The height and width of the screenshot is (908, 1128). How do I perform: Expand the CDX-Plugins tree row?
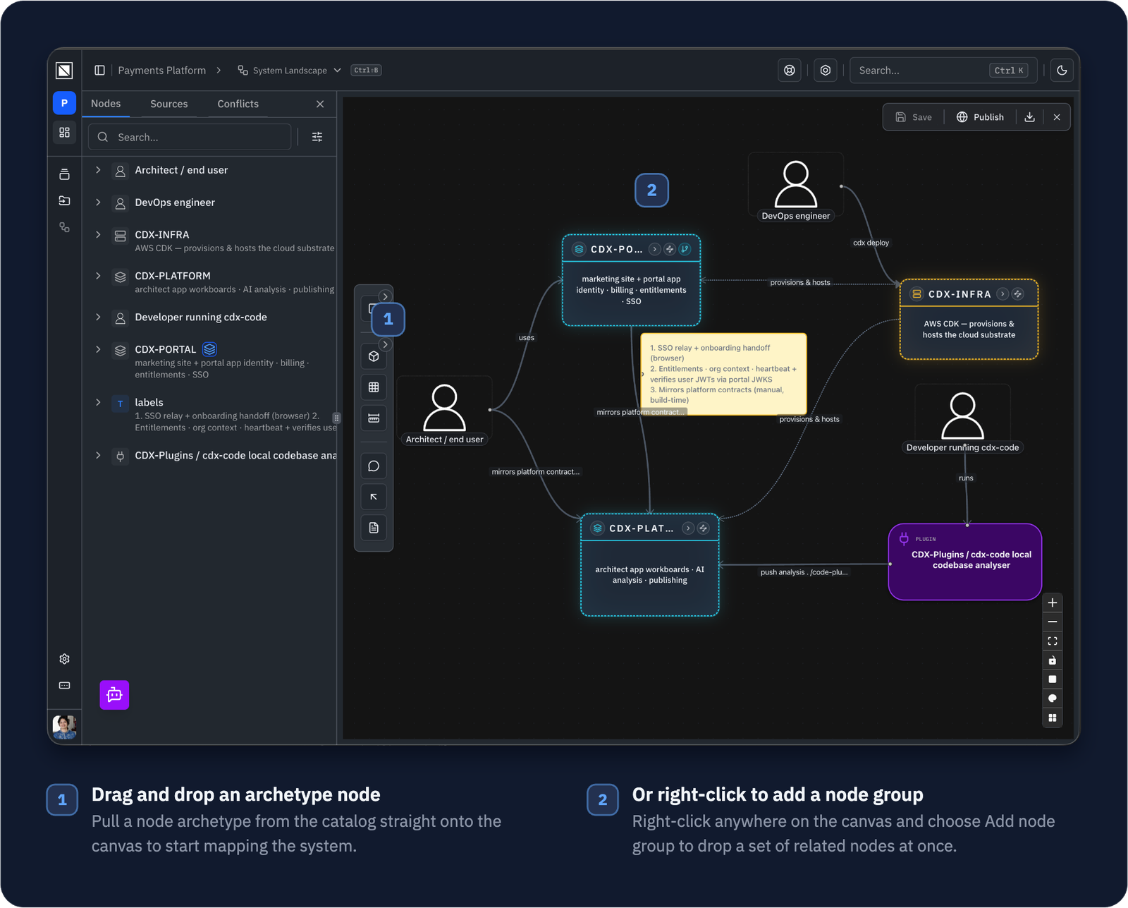coord(98,455)
